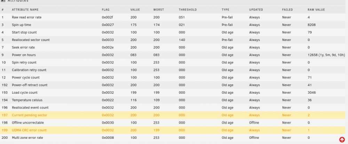Click flag 0x002f for Raw read error rate

[108, 17]
